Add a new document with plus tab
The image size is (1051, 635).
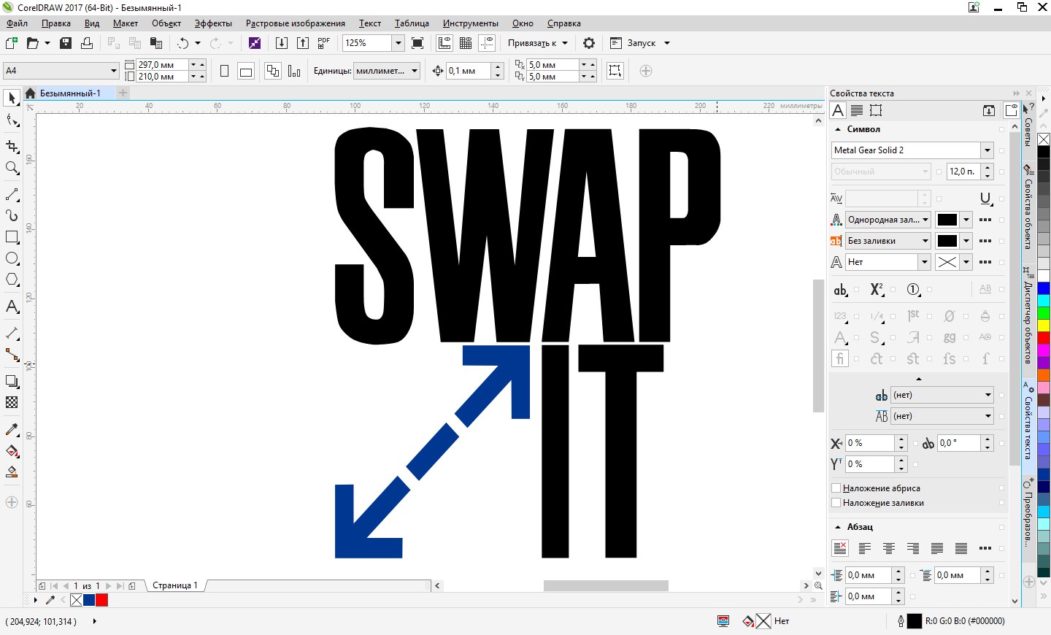pos(123,93)
